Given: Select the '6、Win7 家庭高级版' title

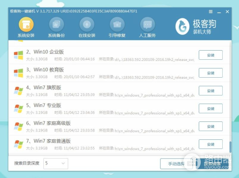Looking at the screenshot, I should (x=48, y=123).
